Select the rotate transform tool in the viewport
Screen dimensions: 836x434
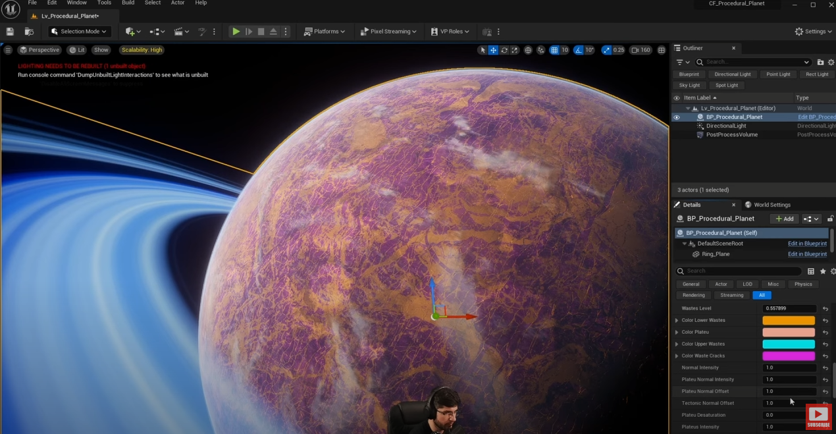point(504,50)
